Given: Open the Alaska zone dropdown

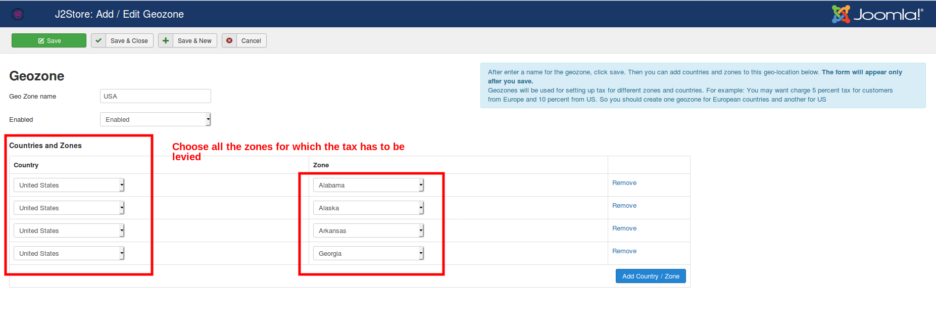Looking at the screenshot, I should point(369,208).
